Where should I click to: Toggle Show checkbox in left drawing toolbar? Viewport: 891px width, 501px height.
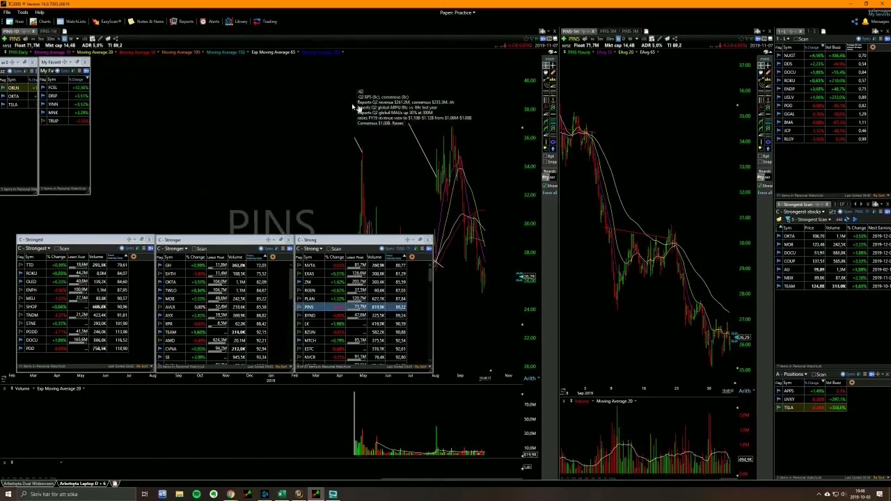click(546, 186)
